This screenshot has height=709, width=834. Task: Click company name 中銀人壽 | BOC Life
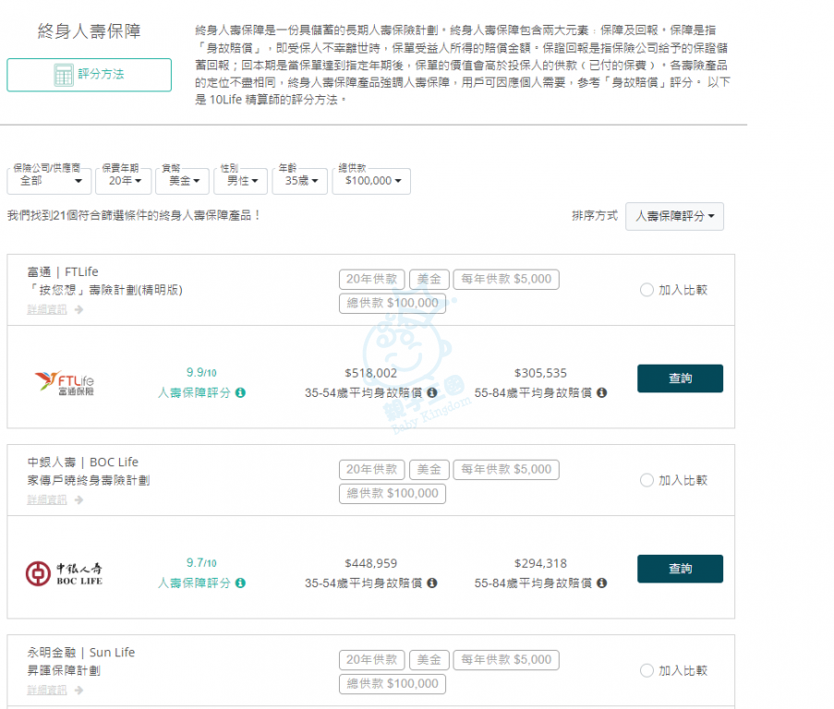[x=83, y=463]
